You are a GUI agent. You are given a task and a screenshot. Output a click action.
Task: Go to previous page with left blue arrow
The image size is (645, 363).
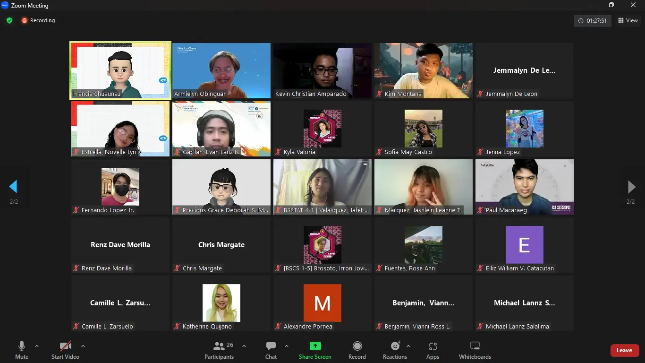pyautogui.click(x=13, y=187)
